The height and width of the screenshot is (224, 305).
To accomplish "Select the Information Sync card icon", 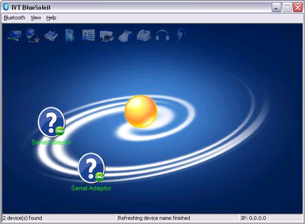I will (88, 35).
